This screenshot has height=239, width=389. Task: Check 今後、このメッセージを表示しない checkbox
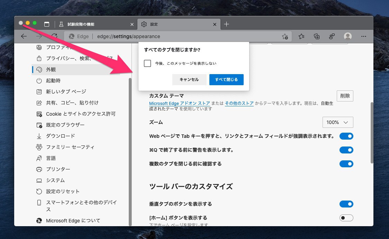pyautogui.click(x=147, y=63)
